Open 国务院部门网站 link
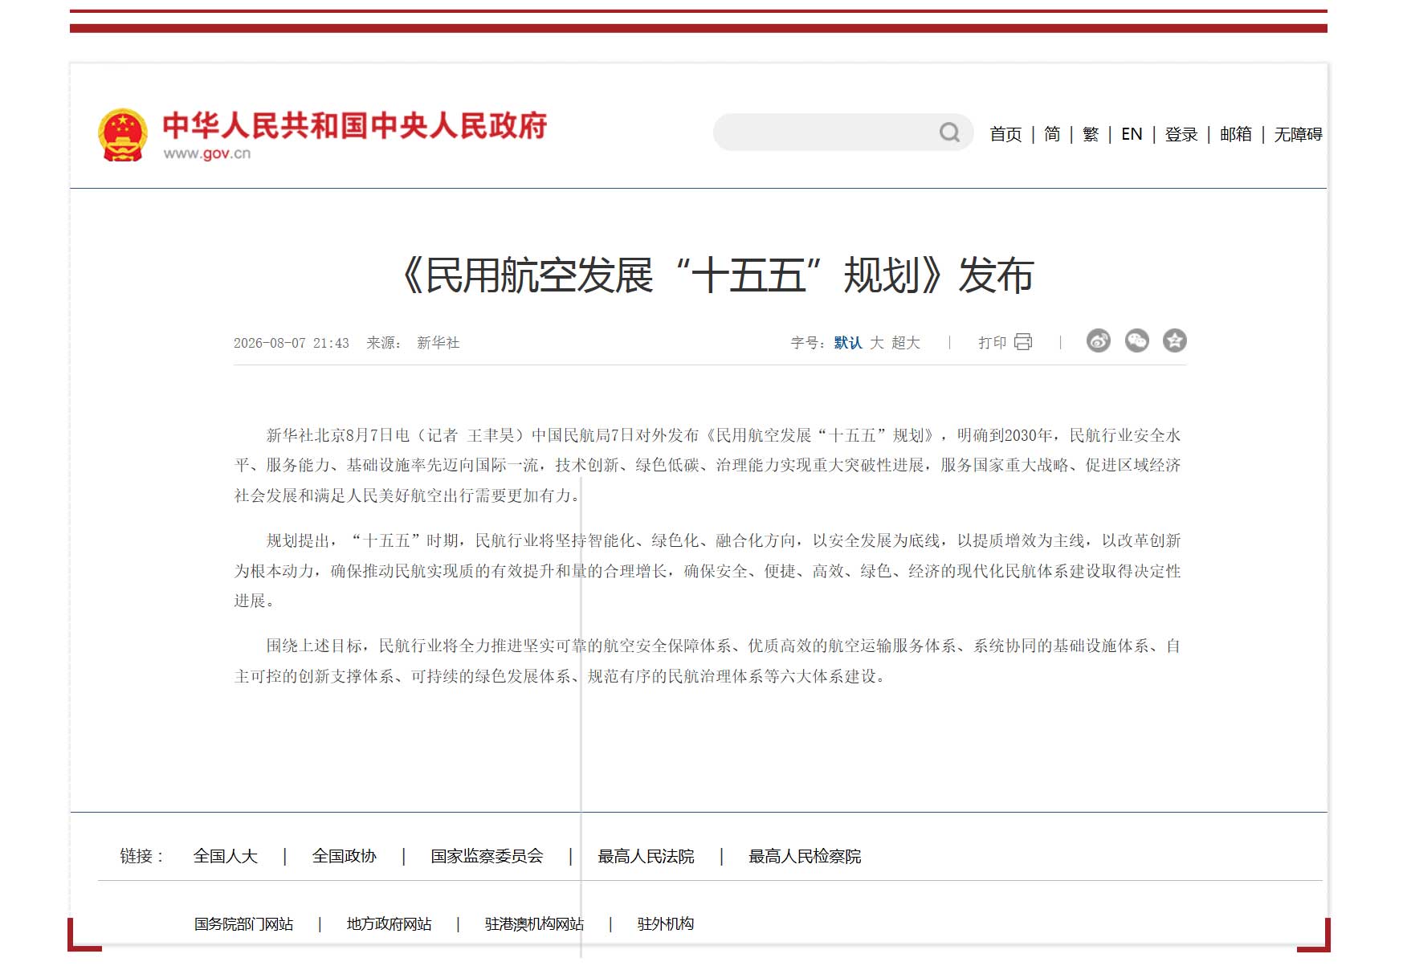The image size is (1403, 966). point(243,924)
